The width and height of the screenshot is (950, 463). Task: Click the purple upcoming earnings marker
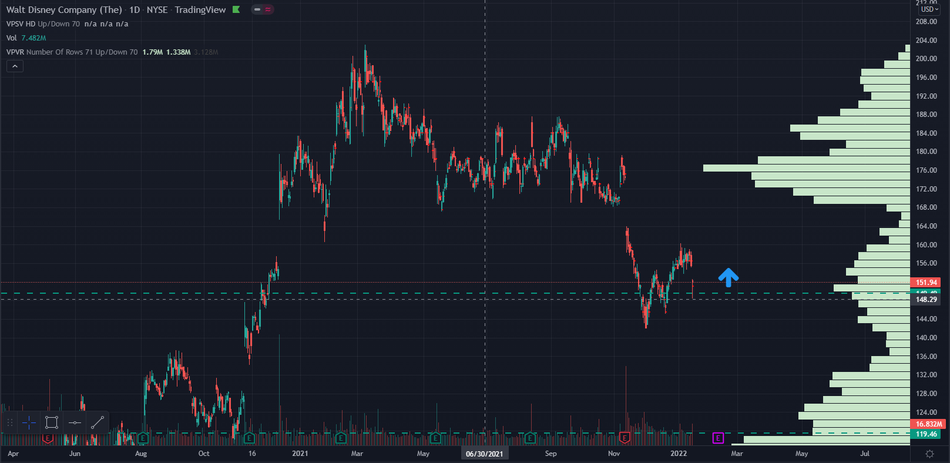[718, 438]
